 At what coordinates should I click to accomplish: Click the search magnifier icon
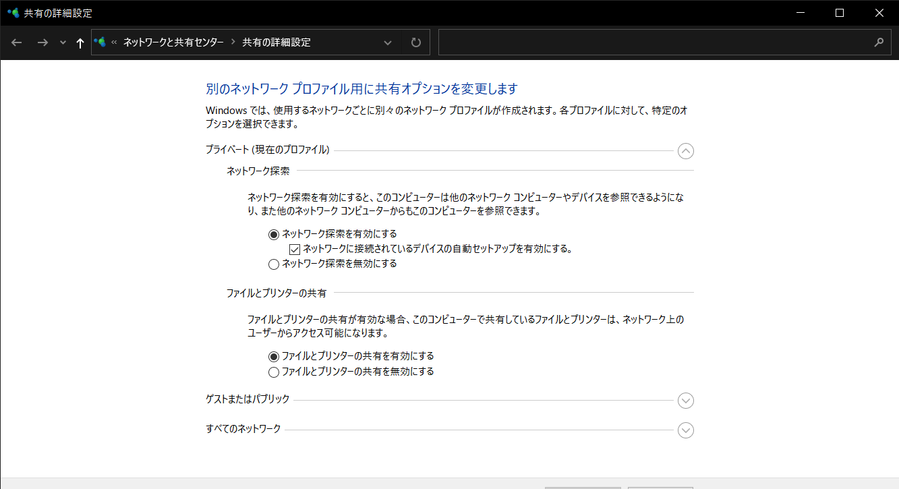coord(878,42)
